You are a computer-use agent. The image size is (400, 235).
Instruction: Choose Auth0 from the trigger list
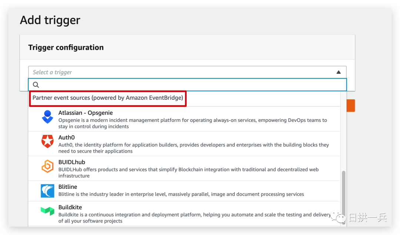pyautogui.click(x=67, y=137)
